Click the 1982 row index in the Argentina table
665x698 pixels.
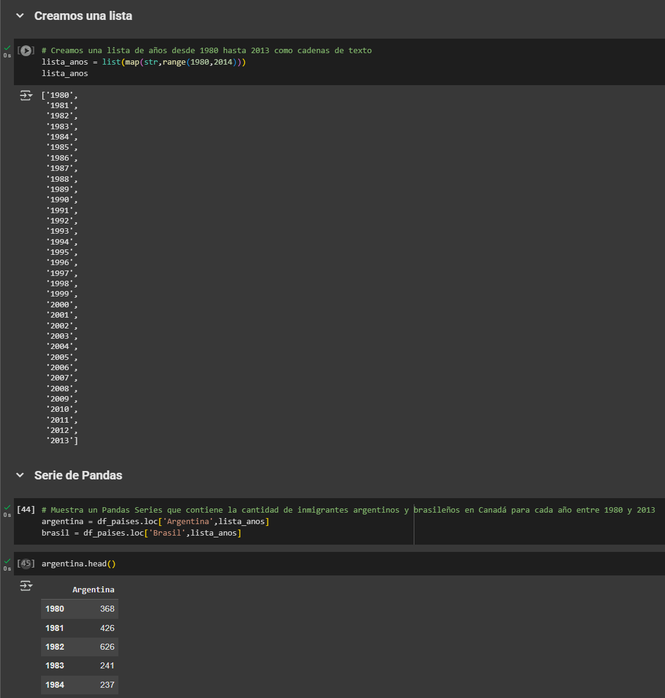[55, 647]
